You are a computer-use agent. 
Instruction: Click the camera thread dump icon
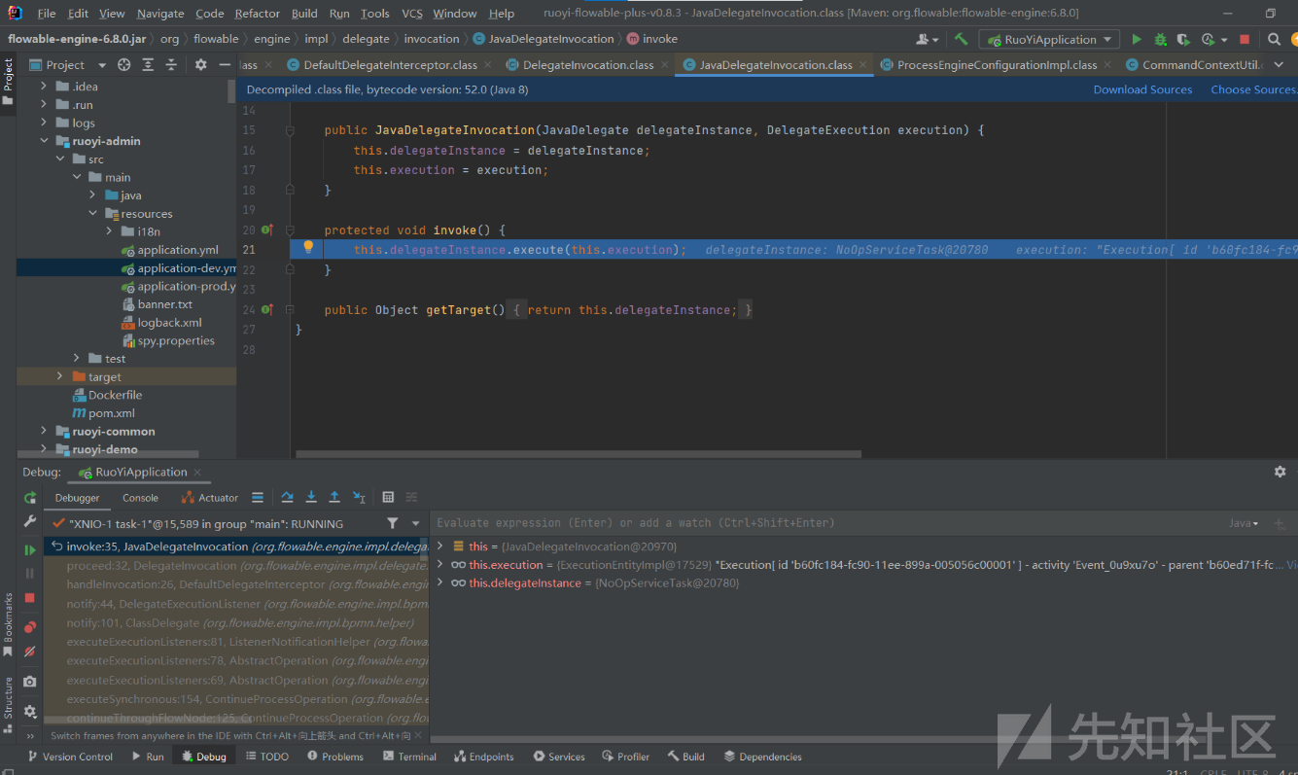pos(30,682)
